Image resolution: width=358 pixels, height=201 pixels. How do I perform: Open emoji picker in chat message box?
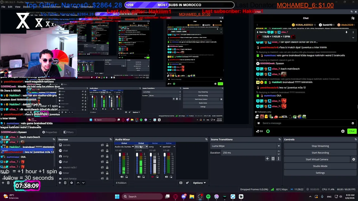click(x=353, y=123)
